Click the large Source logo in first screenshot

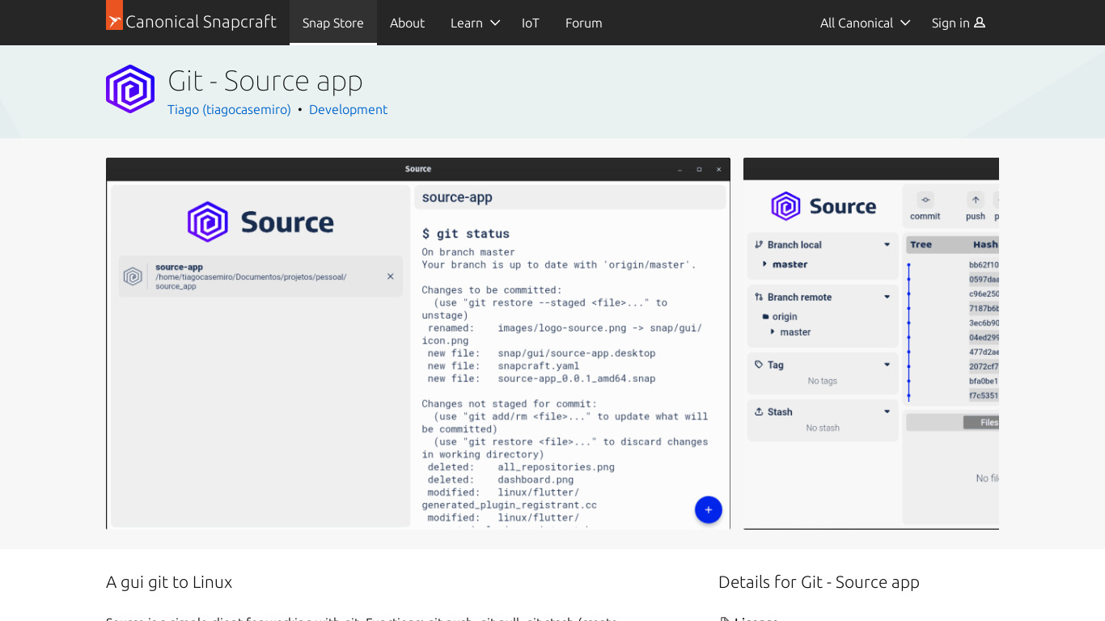click(260, 222)
